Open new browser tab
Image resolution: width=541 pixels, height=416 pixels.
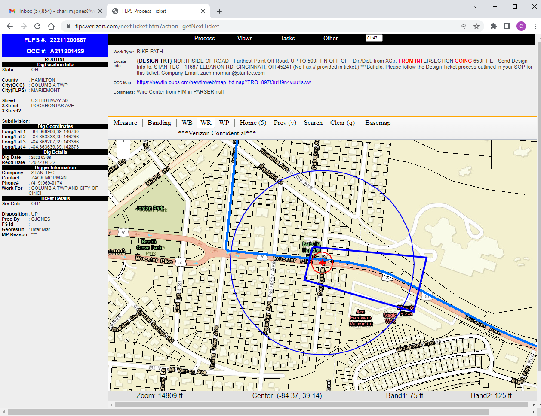click(219, 11)
